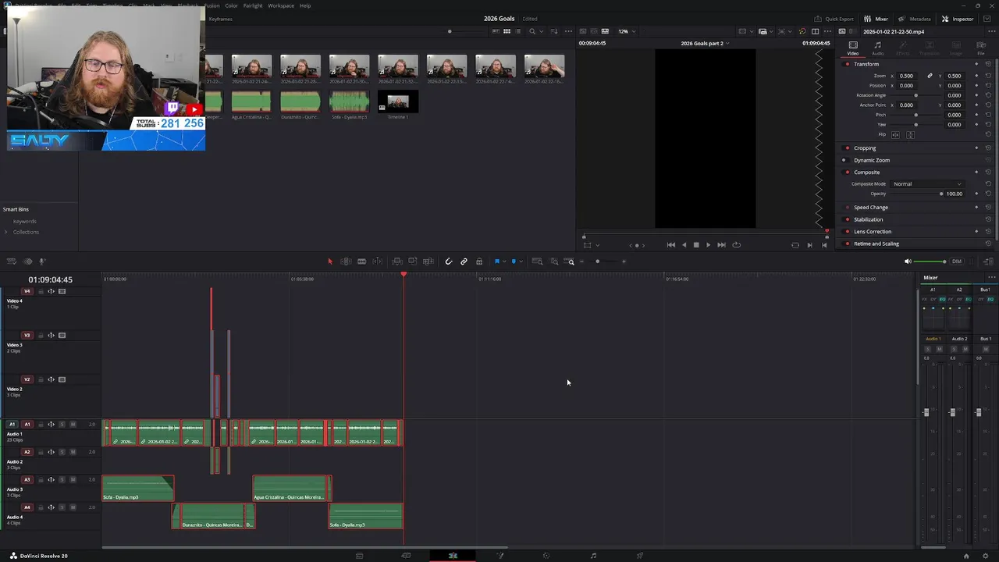
Task: Open the Mixer panel button
Action: click(876, 19)
